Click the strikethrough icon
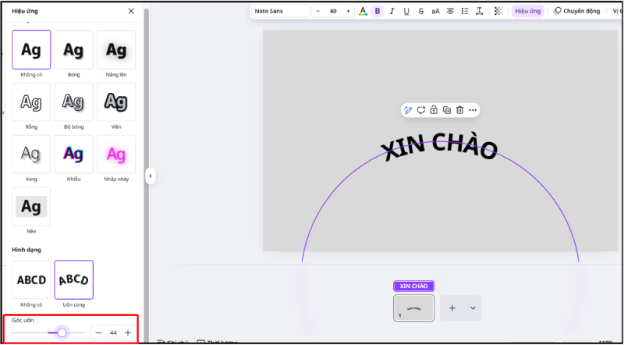 [x=421, y=12]
